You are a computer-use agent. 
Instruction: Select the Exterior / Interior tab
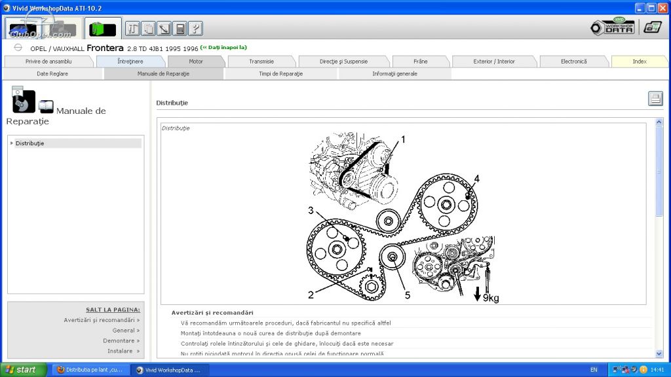(x=494, y=62)
